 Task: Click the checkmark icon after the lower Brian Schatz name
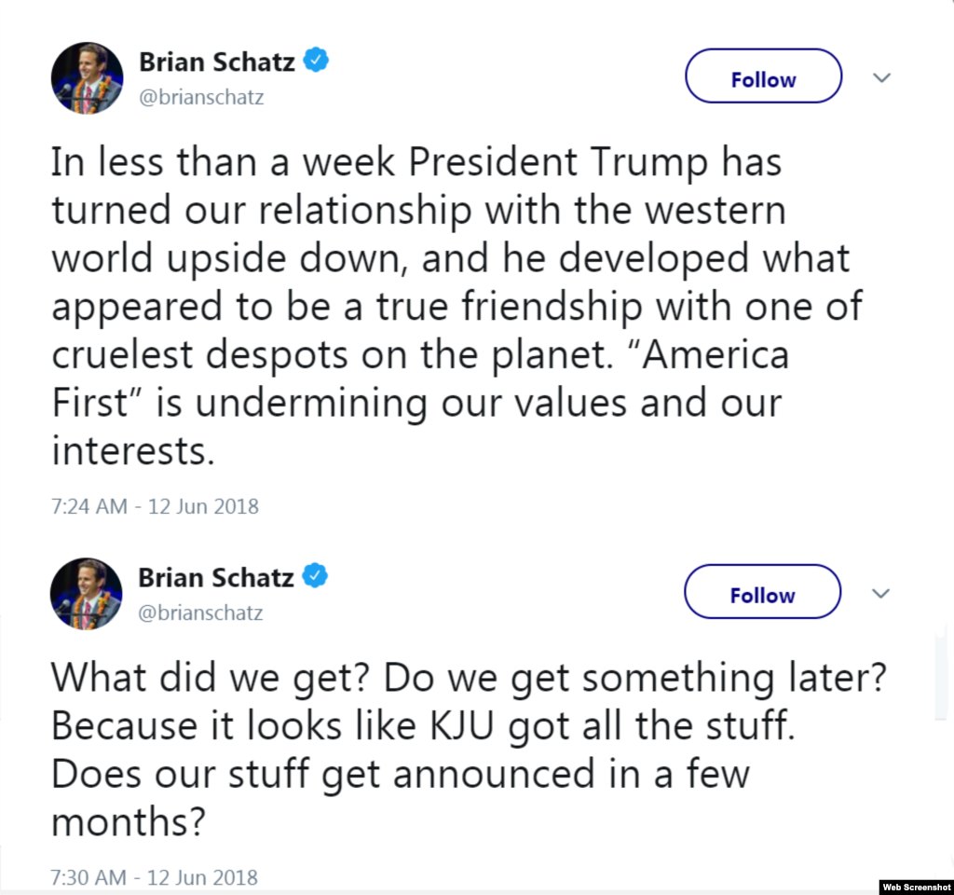coord(314,576)
